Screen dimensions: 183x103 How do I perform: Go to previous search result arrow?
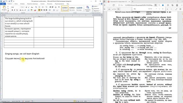tap(156, 9)
